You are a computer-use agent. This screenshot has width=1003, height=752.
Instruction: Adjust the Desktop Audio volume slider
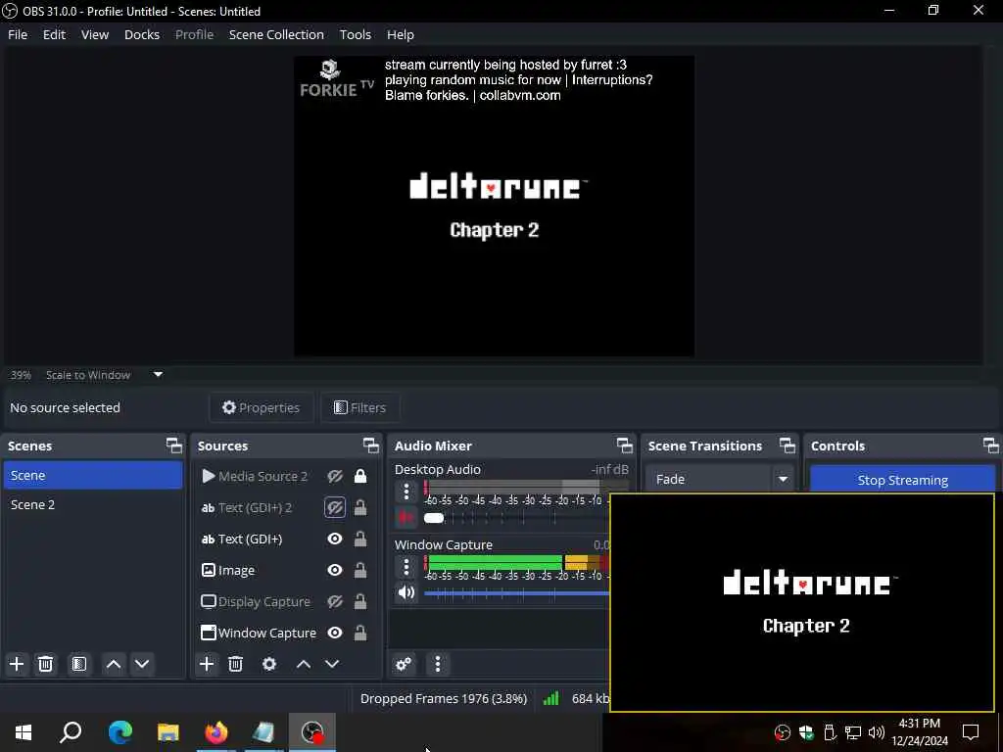coord(434,518)
